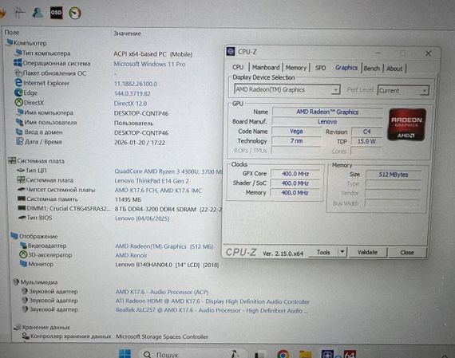Click the Дата / Время calendar icon
The height and width of the screenshot is (358, 455).
coord(19,141)
